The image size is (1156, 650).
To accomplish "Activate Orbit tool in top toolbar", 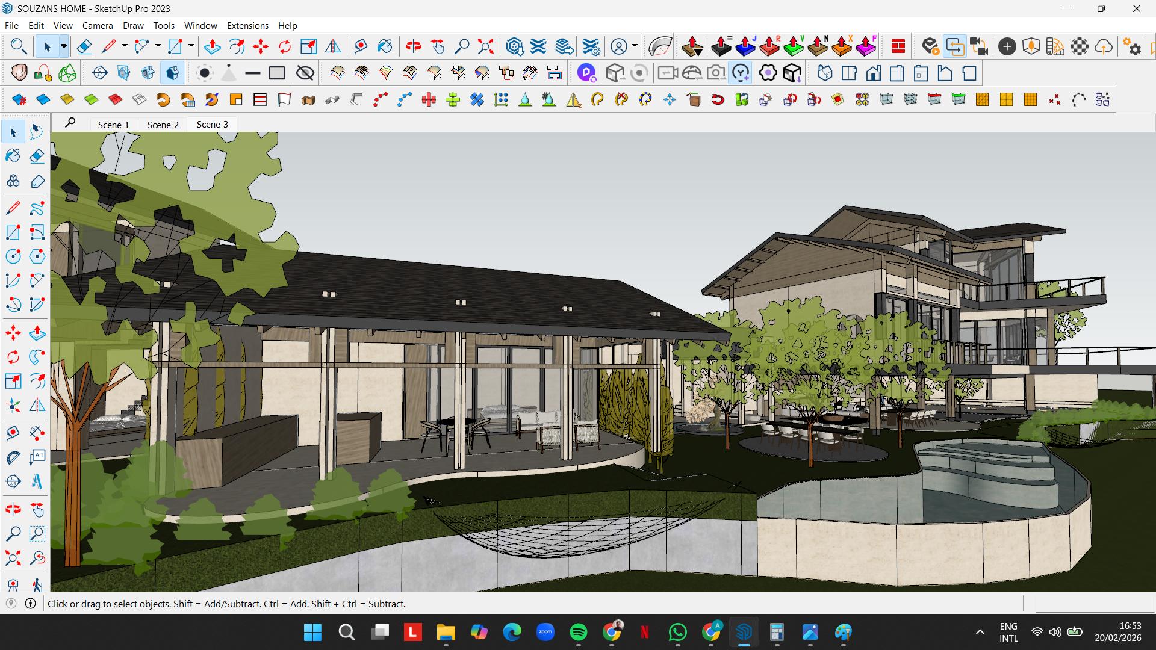I will coord(414,46).
